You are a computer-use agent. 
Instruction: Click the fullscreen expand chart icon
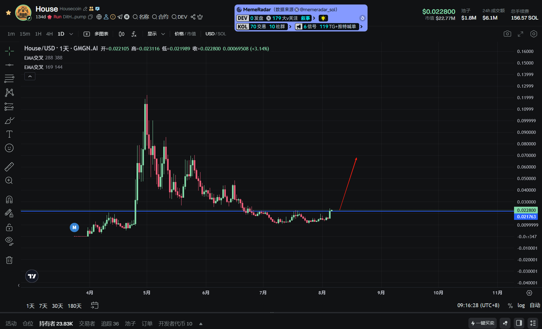521,34
